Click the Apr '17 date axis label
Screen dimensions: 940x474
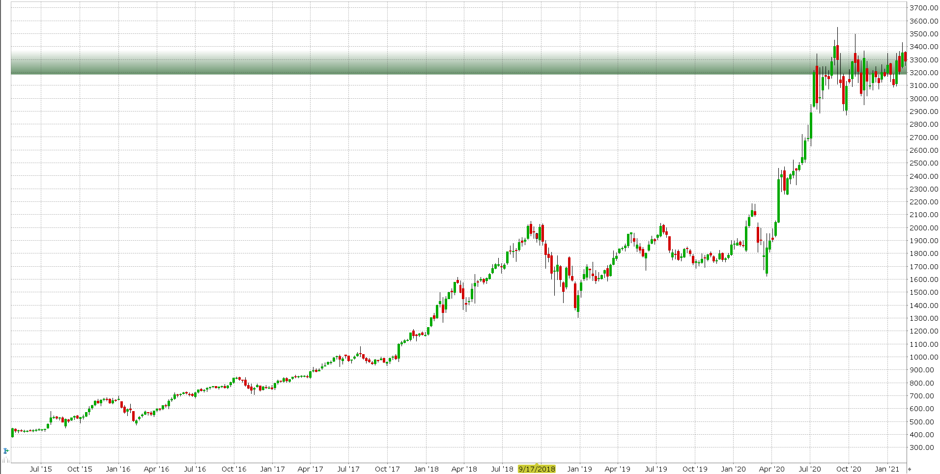(311, 469)
